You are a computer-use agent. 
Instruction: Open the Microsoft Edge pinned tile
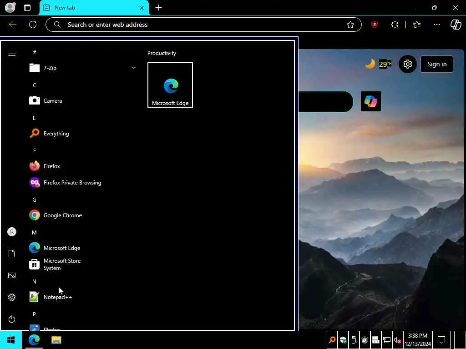170,85
